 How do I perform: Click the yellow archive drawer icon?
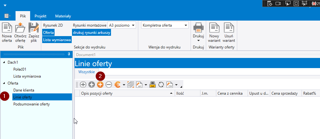[153, 85]
